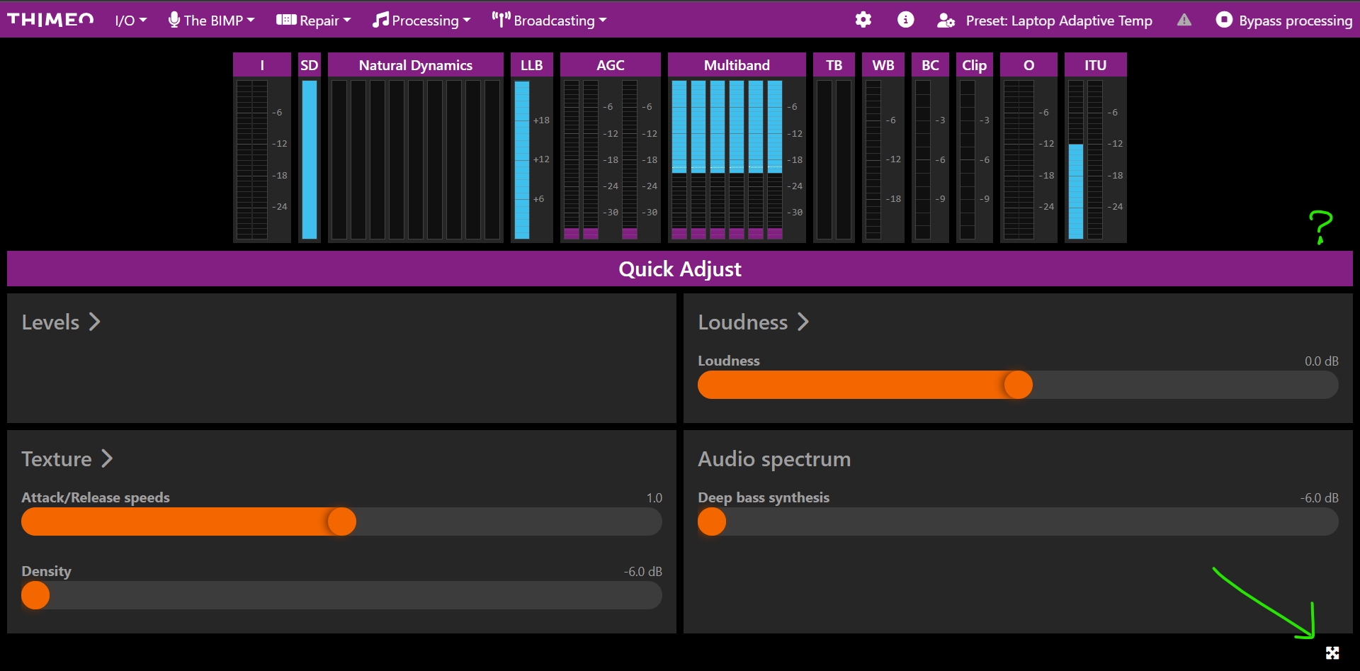1360x671 pixels.
Task: Open The BIMP dropdown menu
Action: 211,21
